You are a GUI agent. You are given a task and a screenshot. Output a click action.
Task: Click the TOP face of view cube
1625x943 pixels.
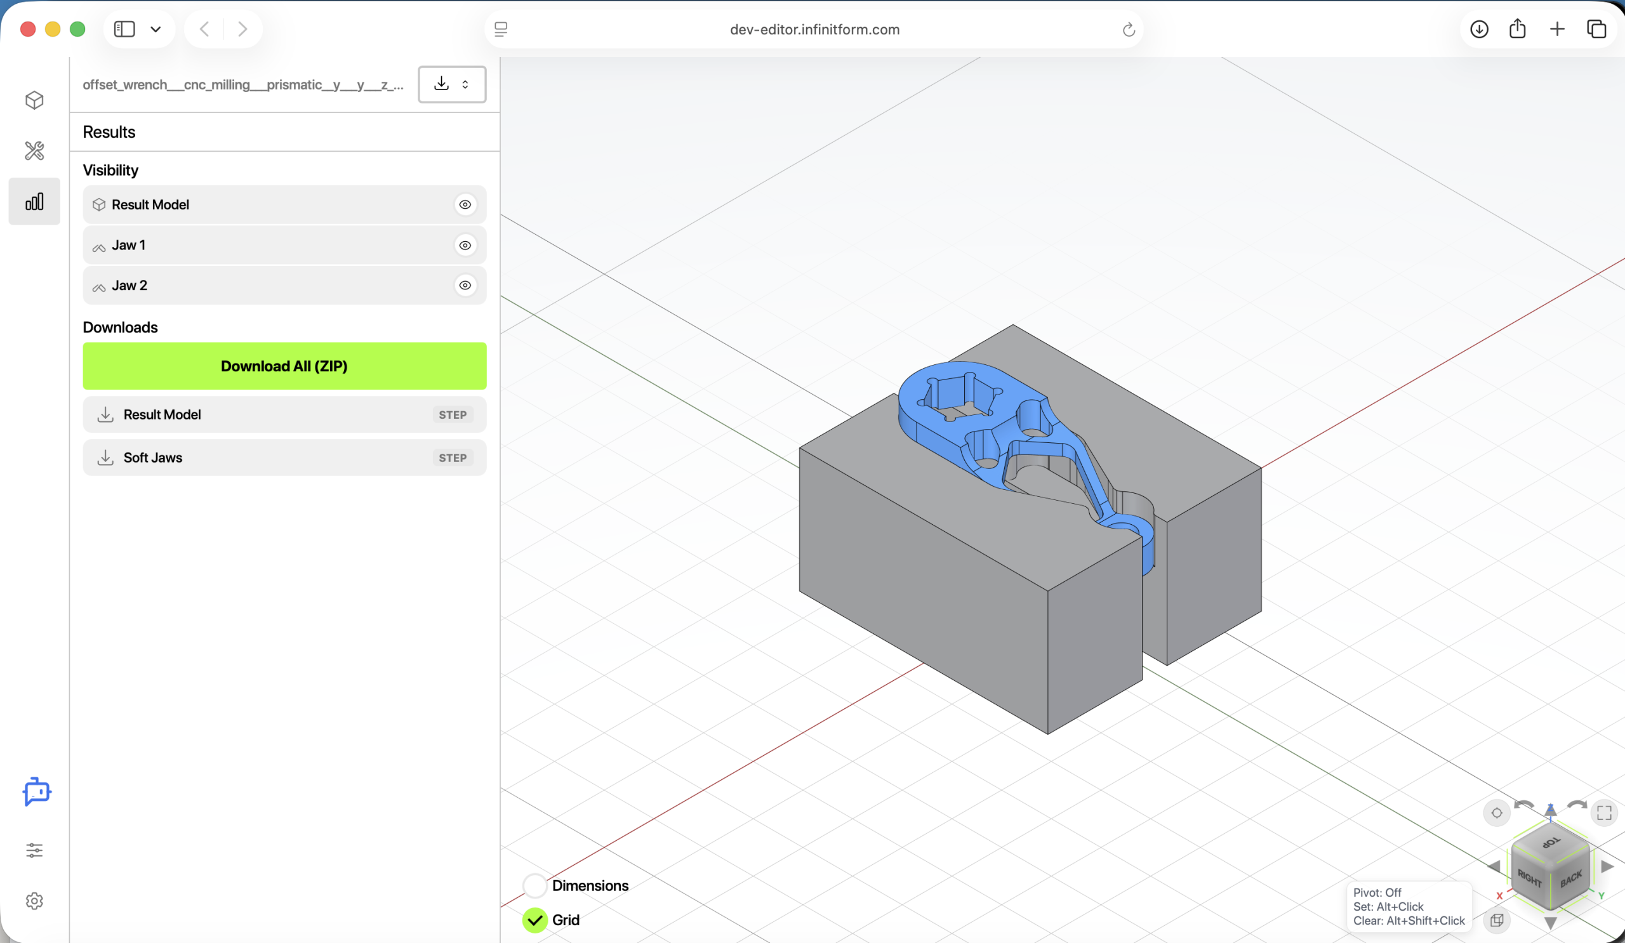pos(1551,843)
